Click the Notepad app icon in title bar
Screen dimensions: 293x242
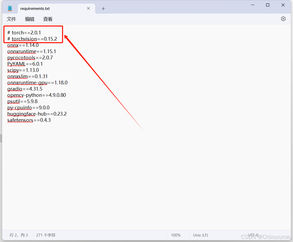coord(10,8)
